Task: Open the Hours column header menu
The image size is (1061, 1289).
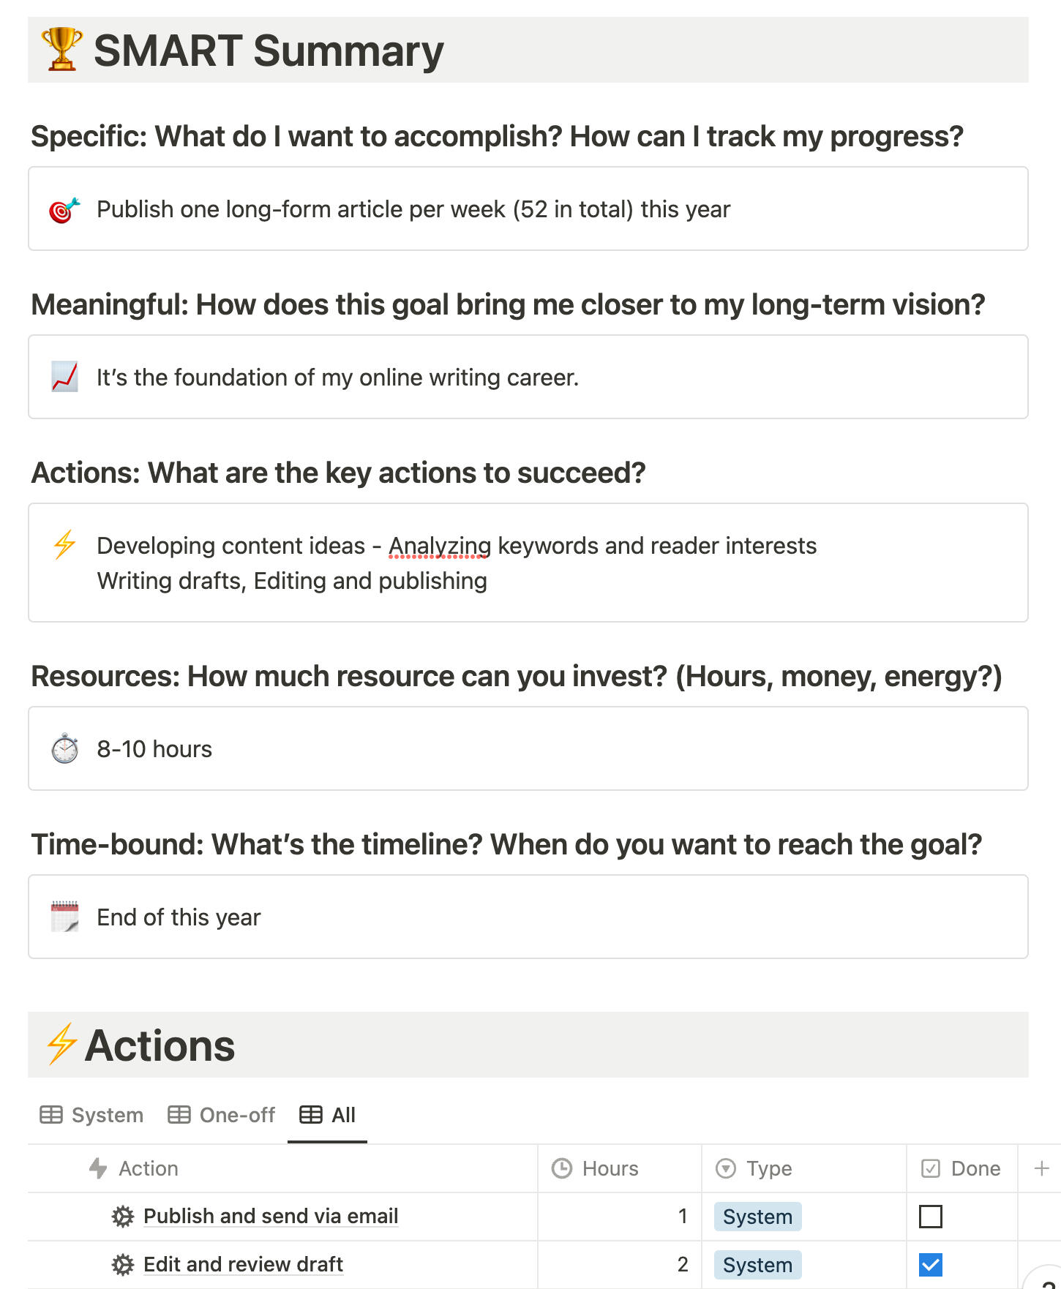Action: coord(610,1169)
